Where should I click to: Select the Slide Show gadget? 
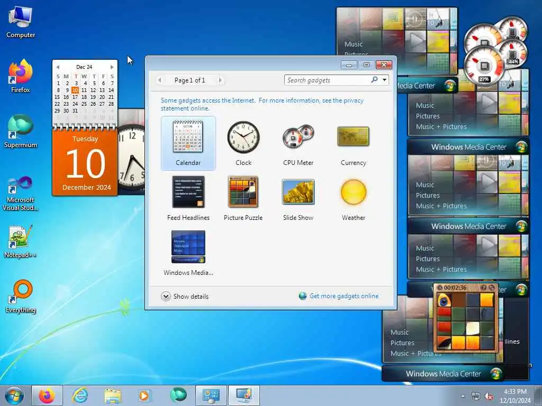pos(299,198)
